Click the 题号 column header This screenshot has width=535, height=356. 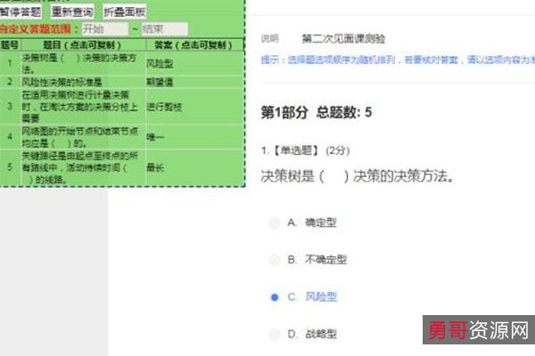click(x=10, y=45)
